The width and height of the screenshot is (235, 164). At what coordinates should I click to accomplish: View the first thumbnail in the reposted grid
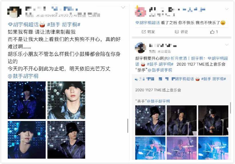pos(150,120)
